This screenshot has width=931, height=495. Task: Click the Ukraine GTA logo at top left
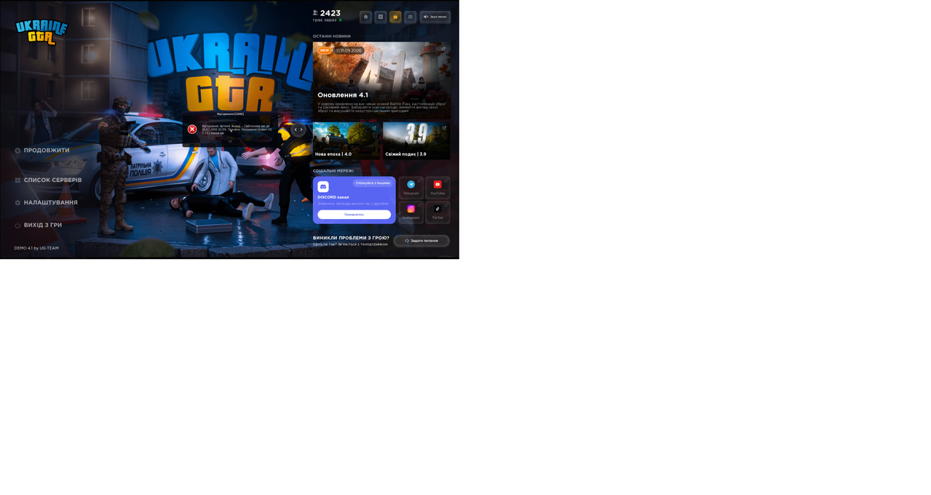41,31
